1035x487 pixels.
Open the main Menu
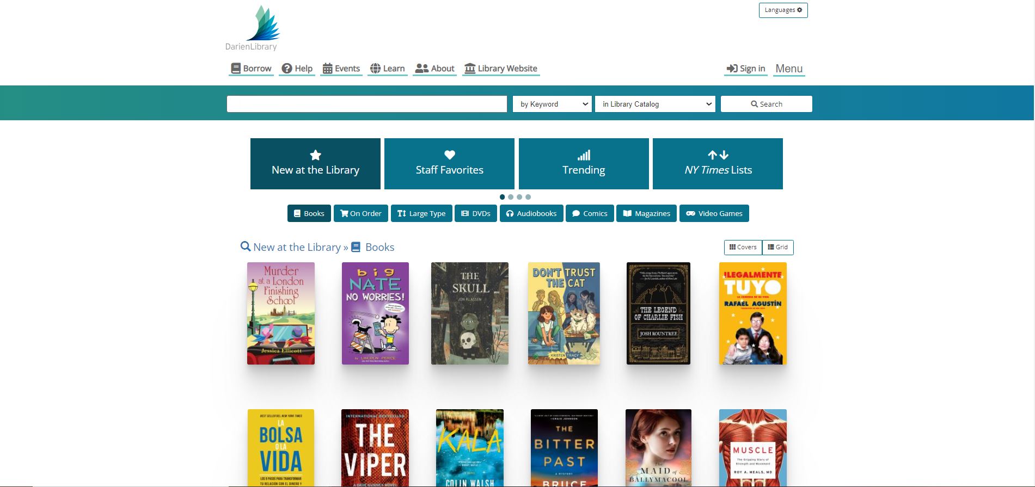pos(789,69)
